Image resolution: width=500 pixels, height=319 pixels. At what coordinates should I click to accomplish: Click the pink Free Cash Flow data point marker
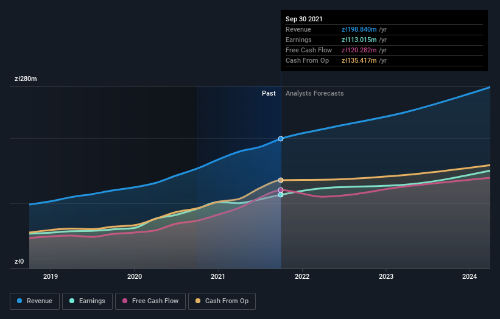(x=281, y=190)
